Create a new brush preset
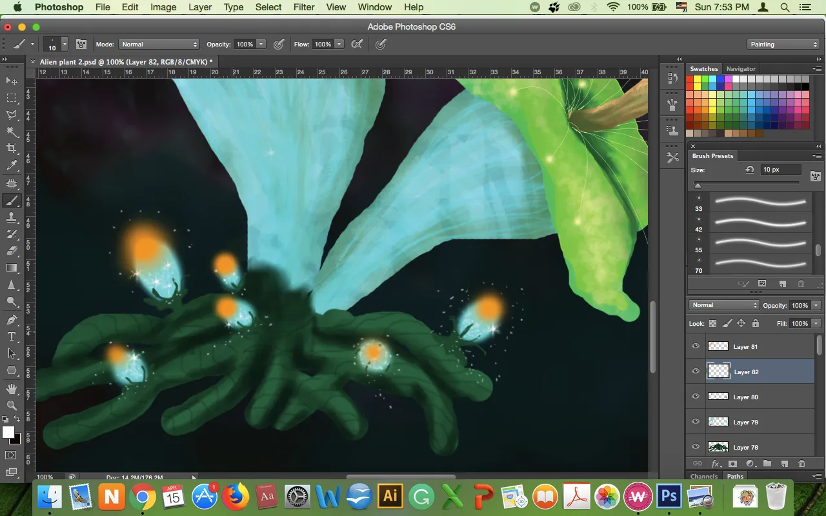The height and width of the screenshot is (516, 826). (782, 284)
